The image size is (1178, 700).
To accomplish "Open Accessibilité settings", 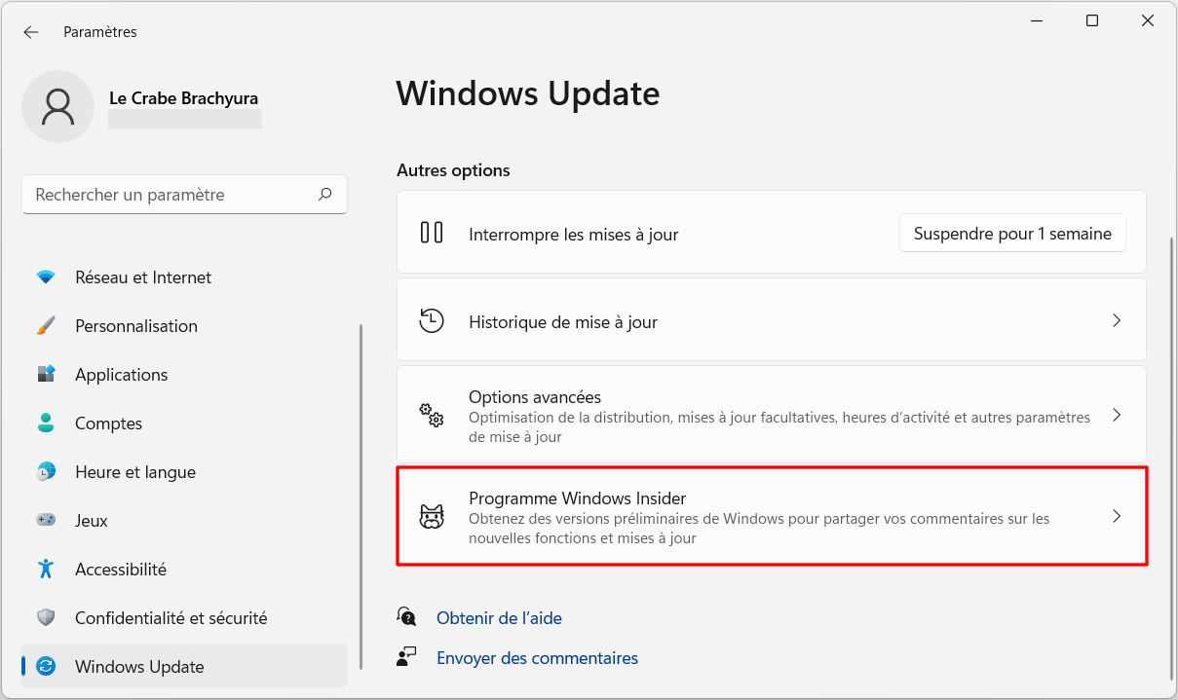I will click(184, 570).
